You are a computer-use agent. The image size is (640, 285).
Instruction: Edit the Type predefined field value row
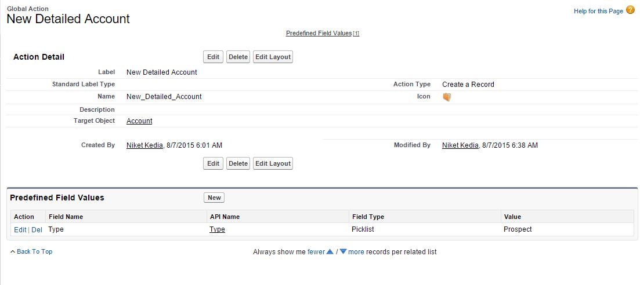[x=20, y=229]
